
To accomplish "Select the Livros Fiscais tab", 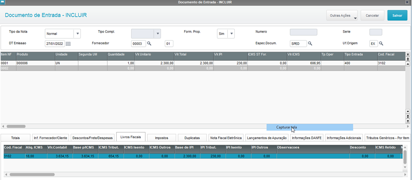I will (x=131, y=137).
